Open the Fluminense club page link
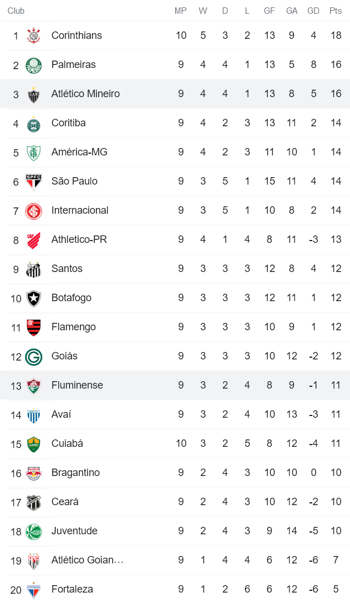Viewport: 350px width, 608px height. click(77, 385)
